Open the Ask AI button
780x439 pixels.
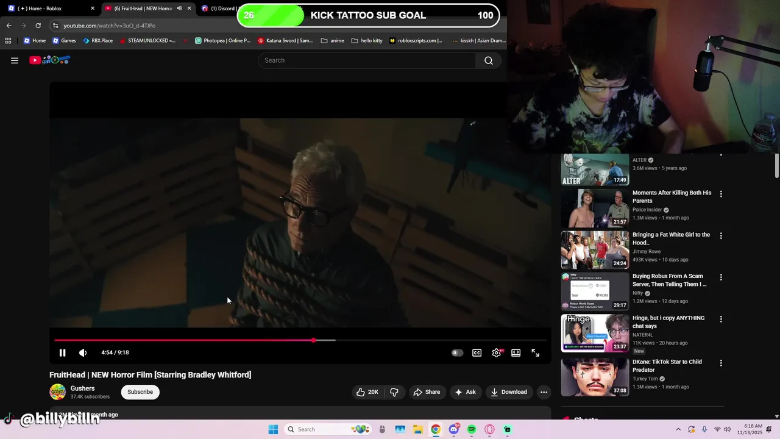point(465,392)
